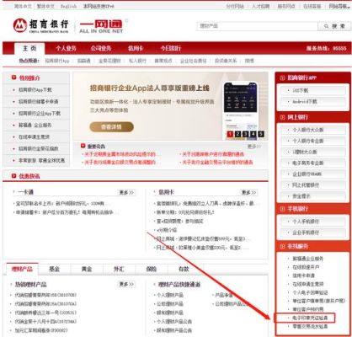This screenshot has width=352, height=337.
Task: Open the 个人业务 navigation menu
Action: (x=66, y=48)
